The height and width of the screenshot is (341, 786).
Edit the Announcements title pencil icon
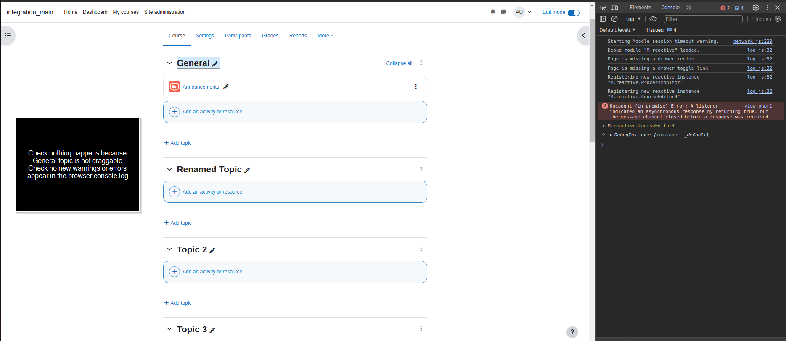pyautogui.click(x=226, y=87)
